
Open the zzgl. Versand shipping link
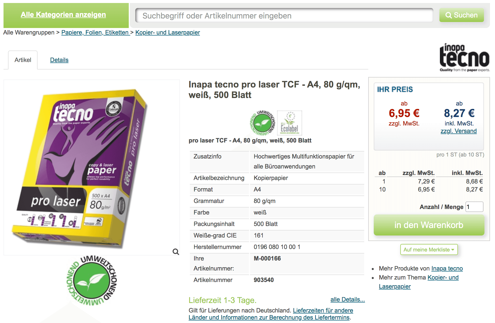[x=458, y=131]
